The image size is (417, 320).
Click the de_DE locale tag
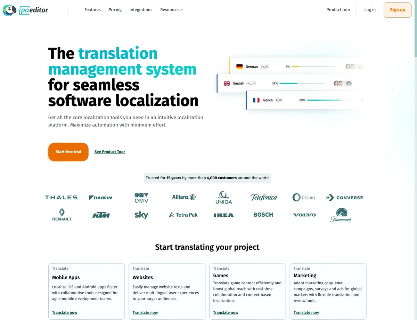[x=264, y=67]
